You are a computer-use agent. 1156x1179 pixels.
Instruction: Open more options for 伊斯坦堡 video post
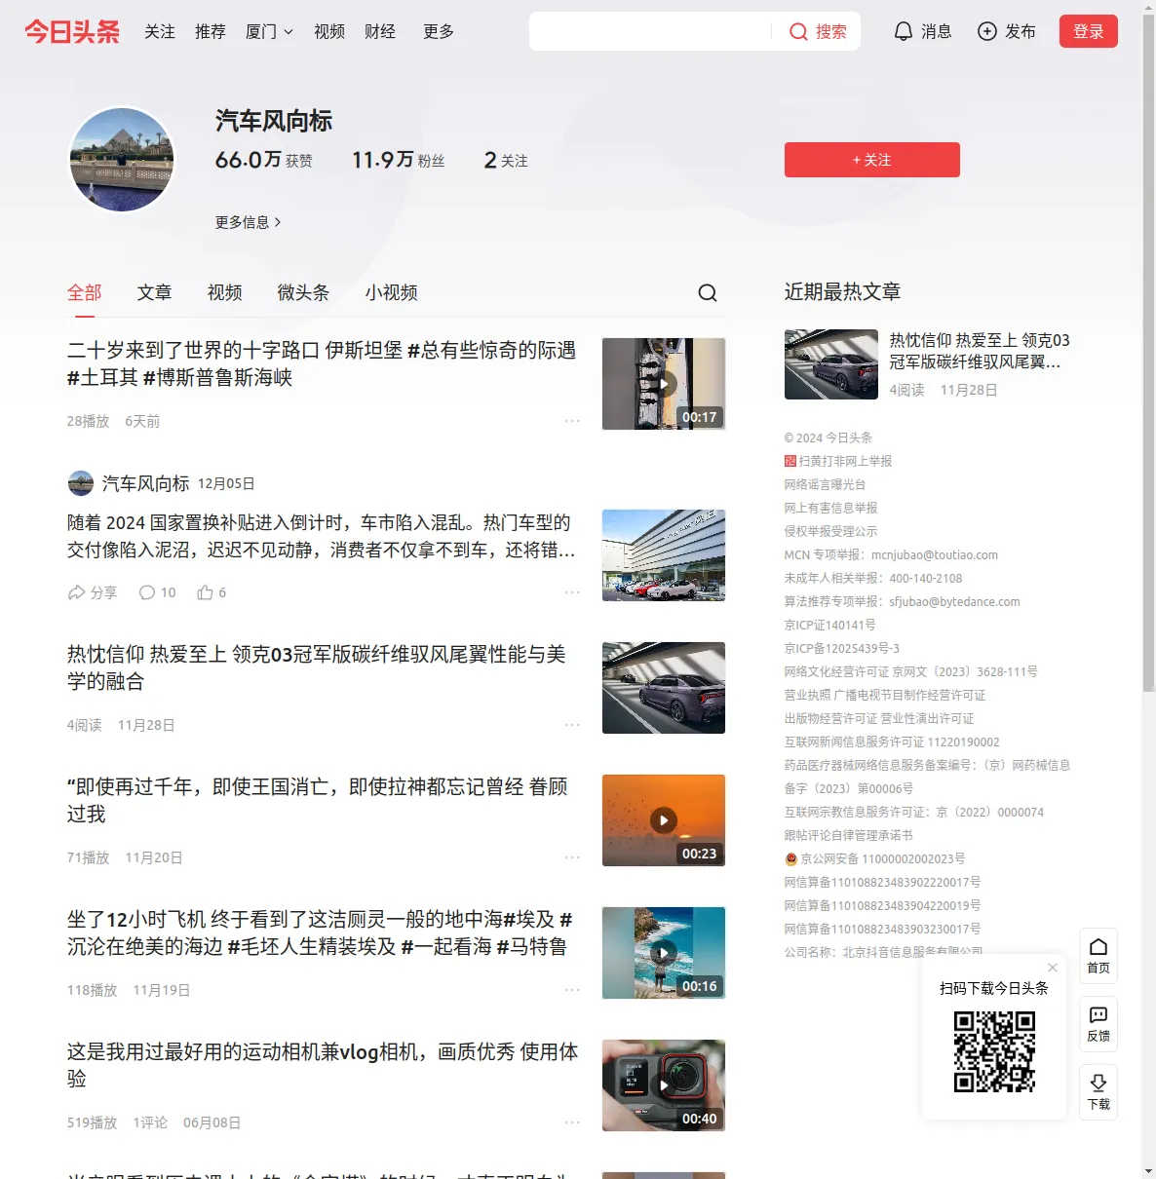(x=572, y=421)
